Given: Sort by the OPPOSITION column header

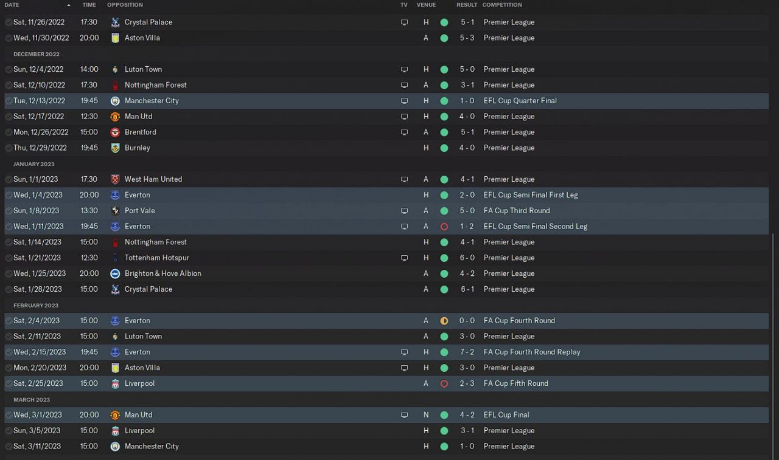Looking at the screenshot, I should [x=125, y=5].
